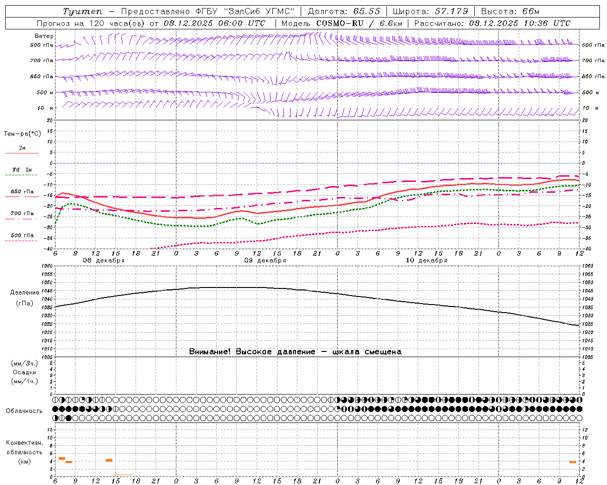Click the Ветер wind panel label
The image size is (607, 485).
44,36
